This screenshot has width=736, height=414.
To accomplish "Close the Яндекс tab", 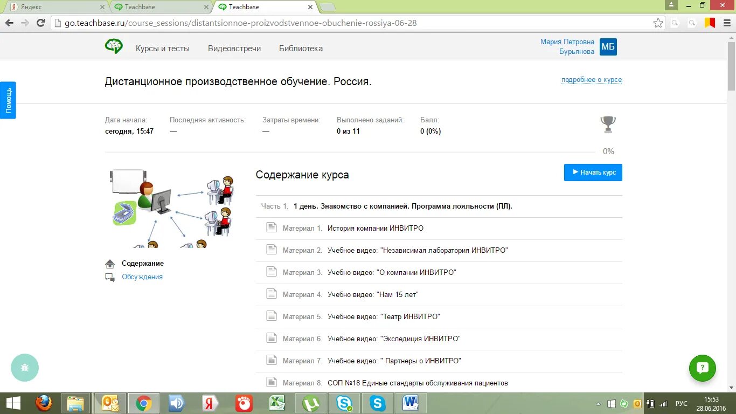I will tap(103, 7).
